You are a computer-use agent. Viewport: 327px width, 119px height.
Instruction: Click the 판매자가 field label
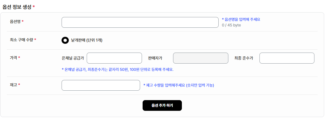pos(155,58)
